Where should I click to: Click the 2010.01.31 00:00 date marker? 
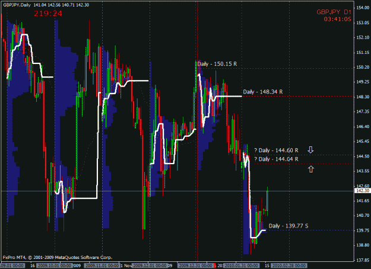click(x=242, y=265)
